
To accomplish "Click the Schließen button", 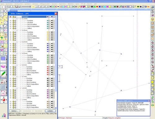I will pos(50,111).
